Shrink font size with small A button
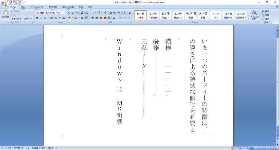Screen dimensions: 279x150 coord(72,13)
